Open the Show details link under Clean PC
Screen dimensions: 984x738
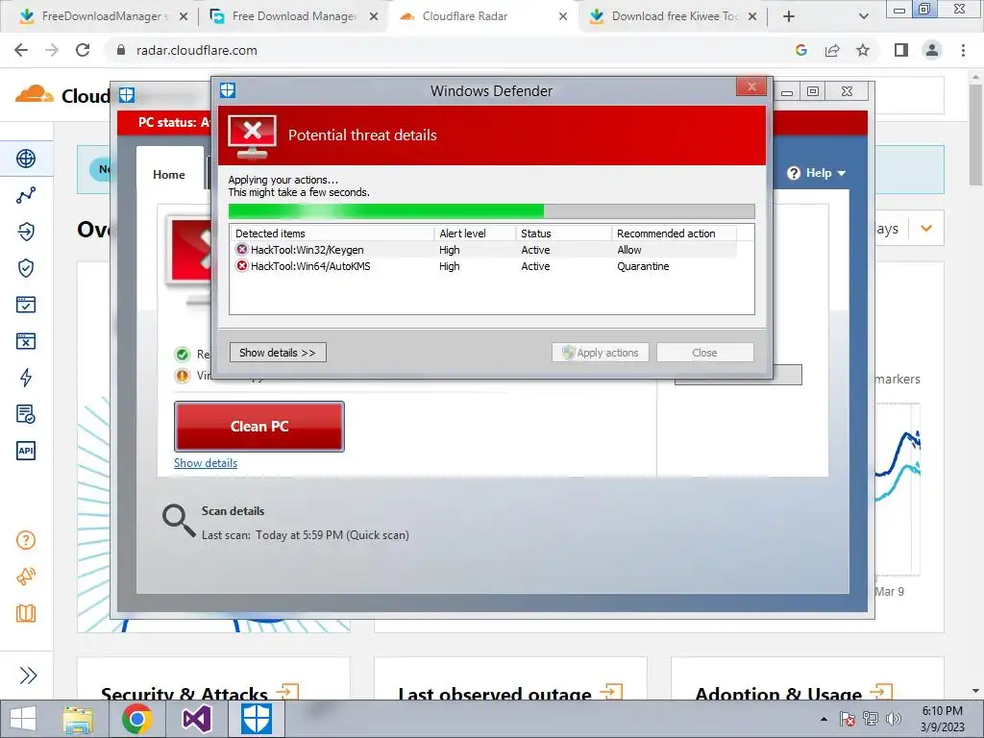(206, 463)
